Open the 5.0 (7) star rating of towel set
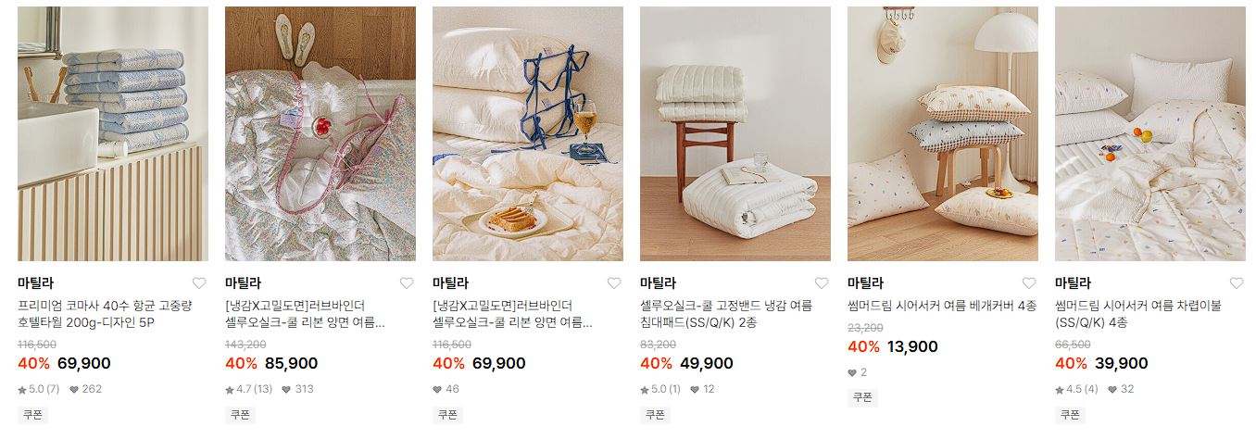 [x=39, y=389]
